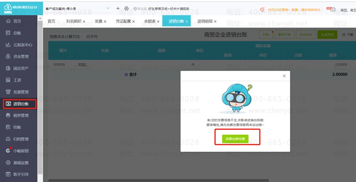This screenshot has height=182, width=356.
Task: Open 总账 general ledger icon in sidebar
Action: [x=8, y=33]
